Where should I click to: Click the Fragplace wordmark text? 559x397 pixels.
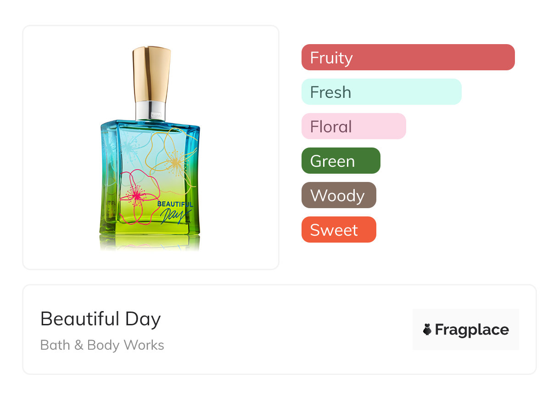coord(472,329)
